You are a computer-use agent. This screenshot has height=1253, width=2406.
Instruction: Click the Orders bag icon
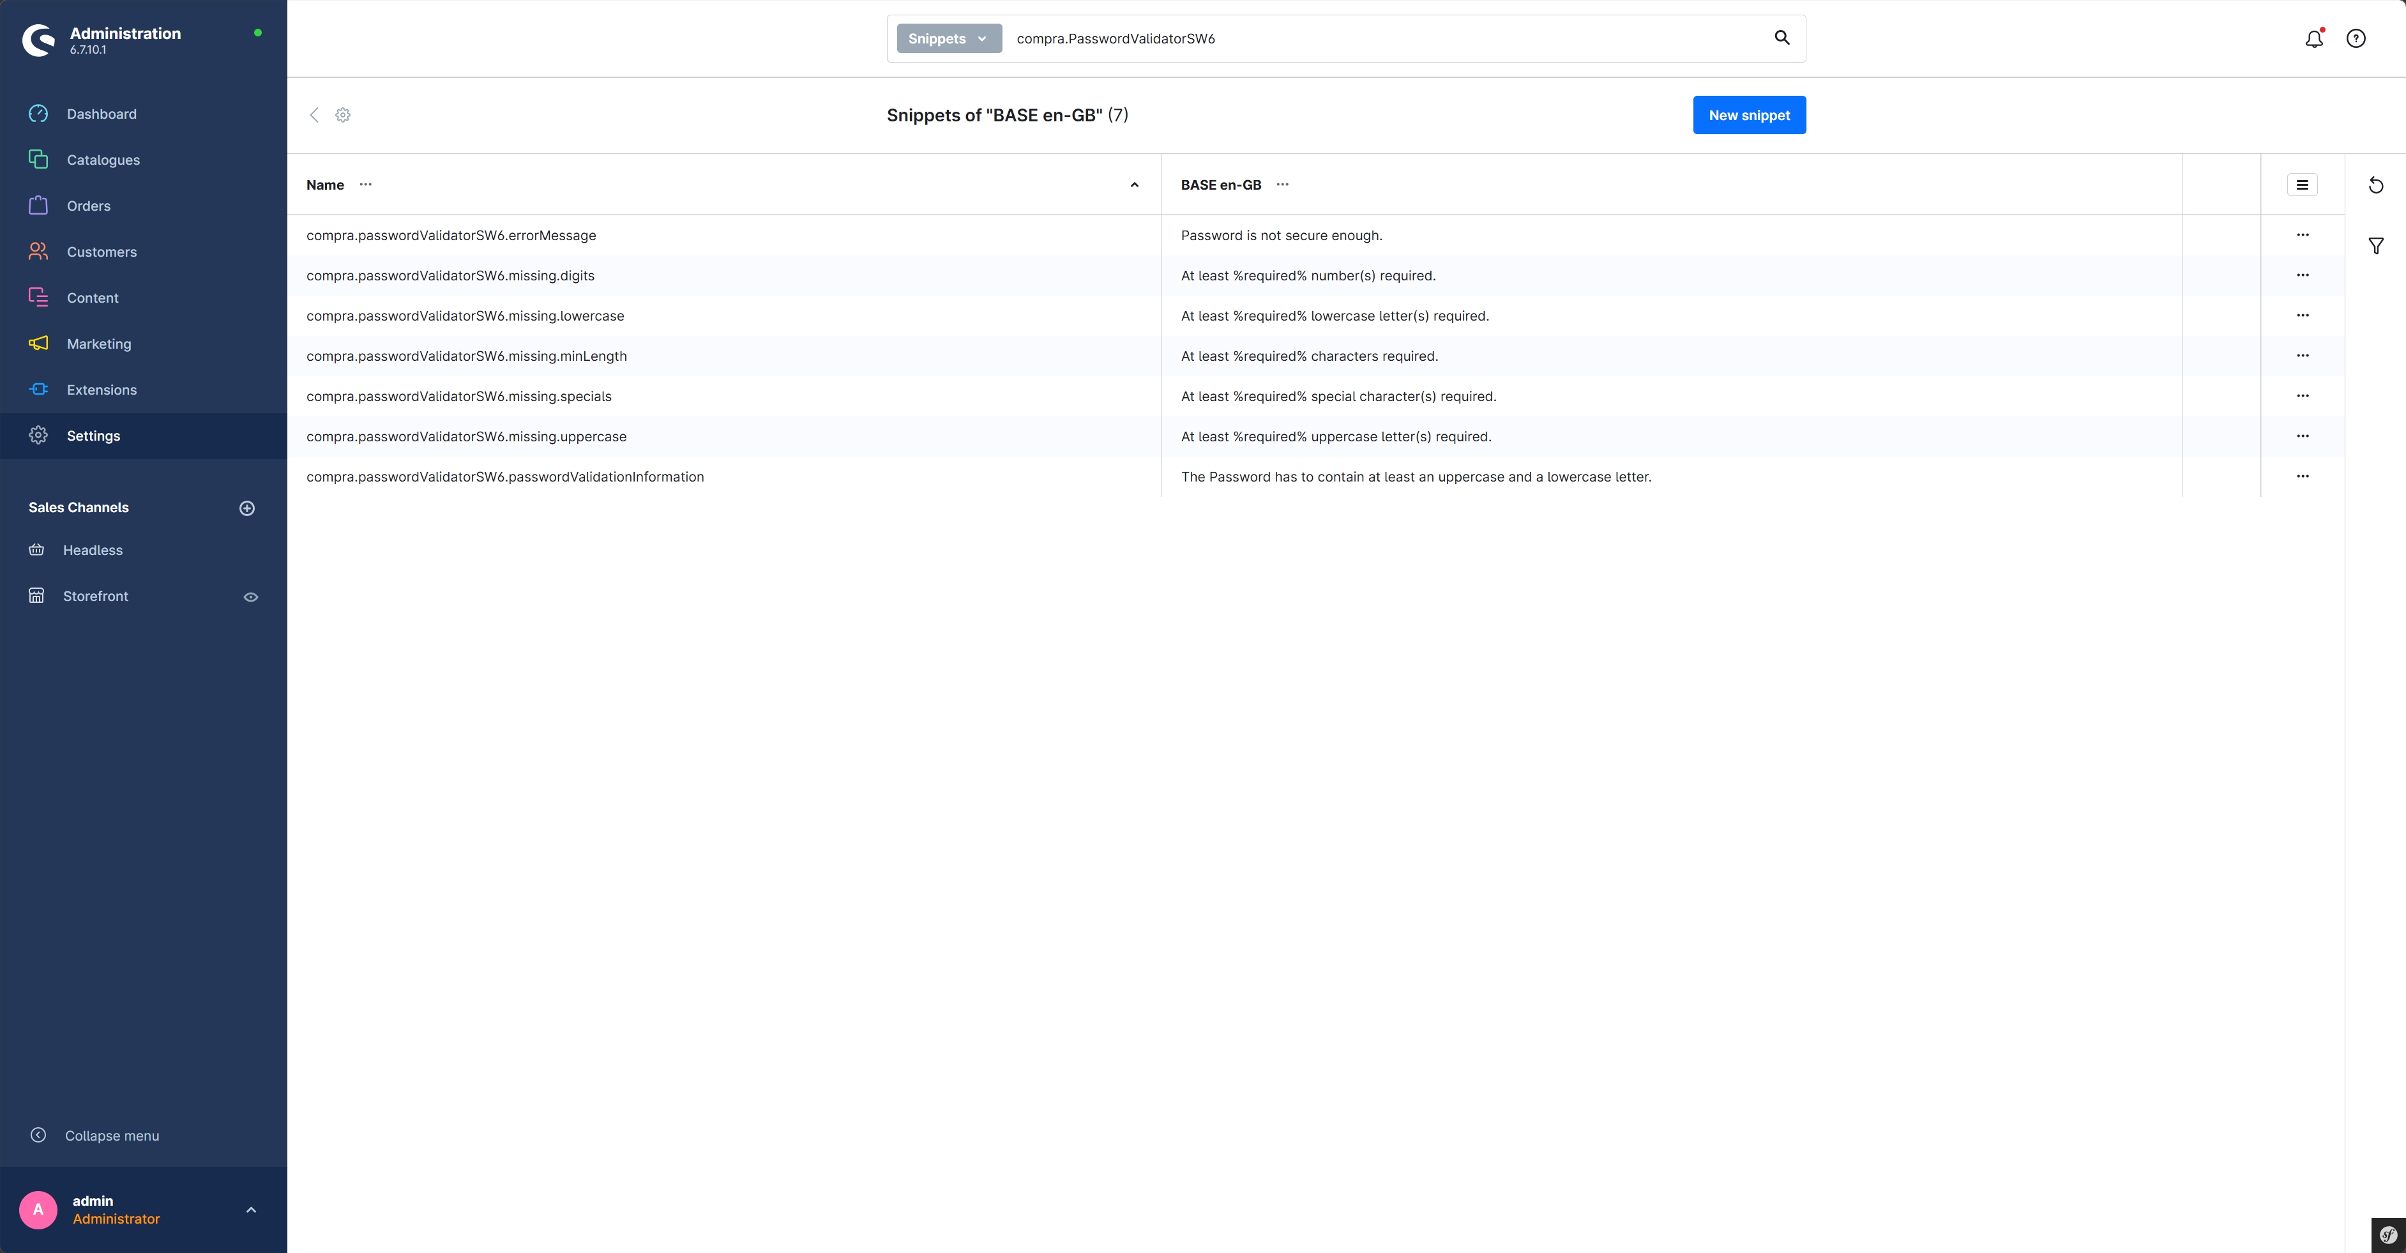click(x=38, y=206)
